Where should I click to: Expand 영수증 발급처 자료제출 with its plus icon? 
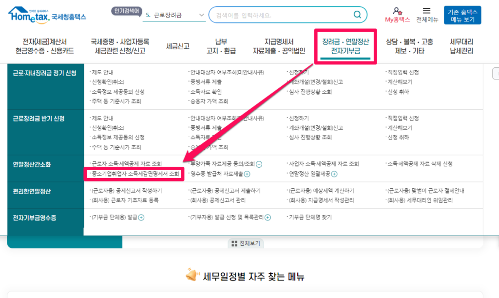pos(248,173)
